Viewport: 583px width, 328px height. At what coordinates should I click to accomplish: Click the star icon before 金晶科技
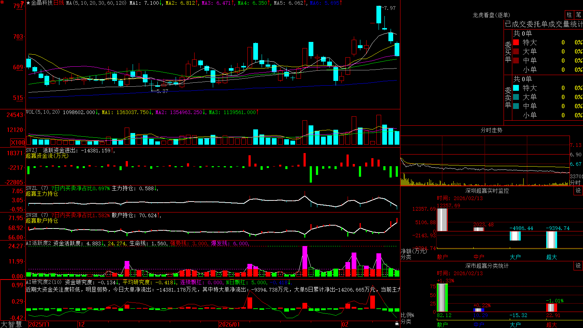tap(28, 3)
